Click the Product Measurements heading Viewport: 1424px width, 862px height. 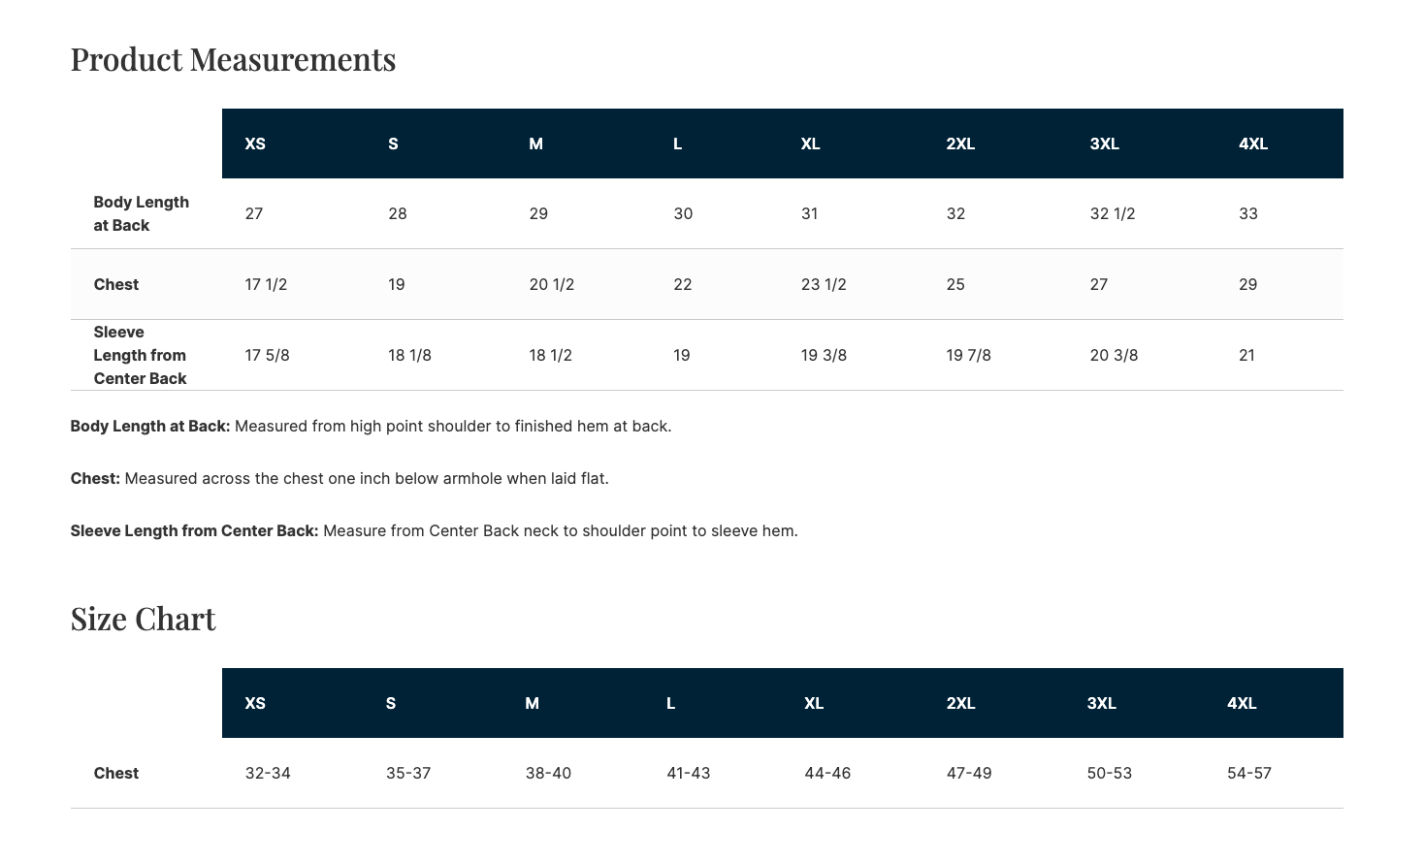(233, 59)
